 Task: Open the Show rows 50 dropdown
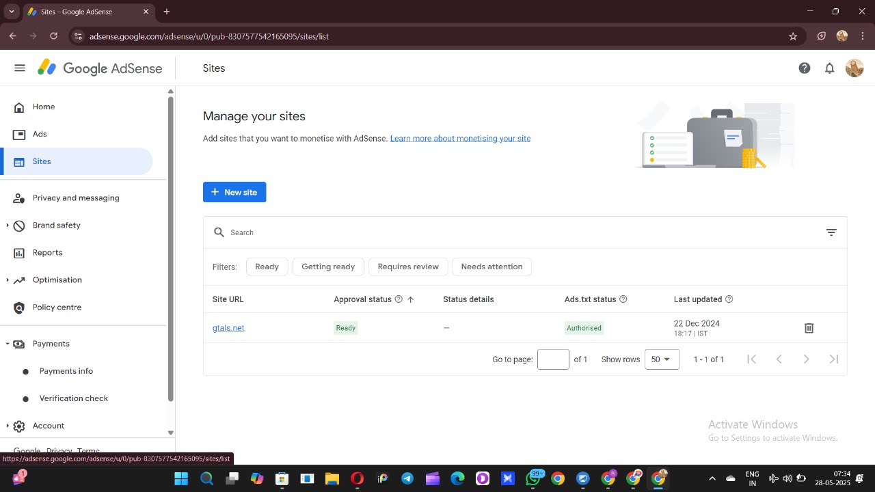662,359
